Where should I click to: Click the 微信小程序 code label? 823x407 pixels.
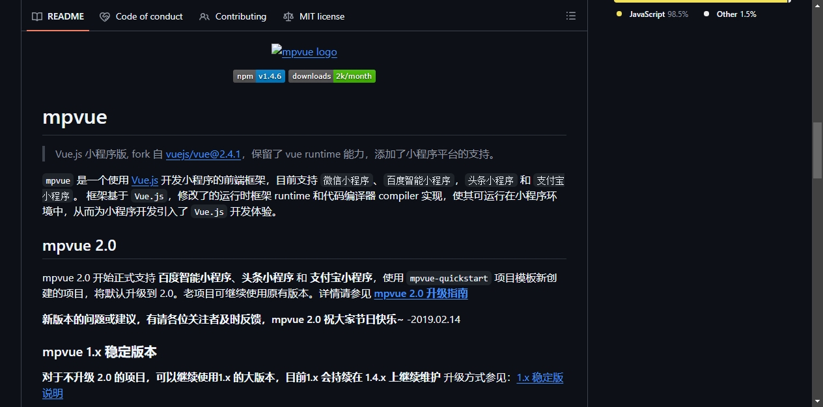(346, 181)
